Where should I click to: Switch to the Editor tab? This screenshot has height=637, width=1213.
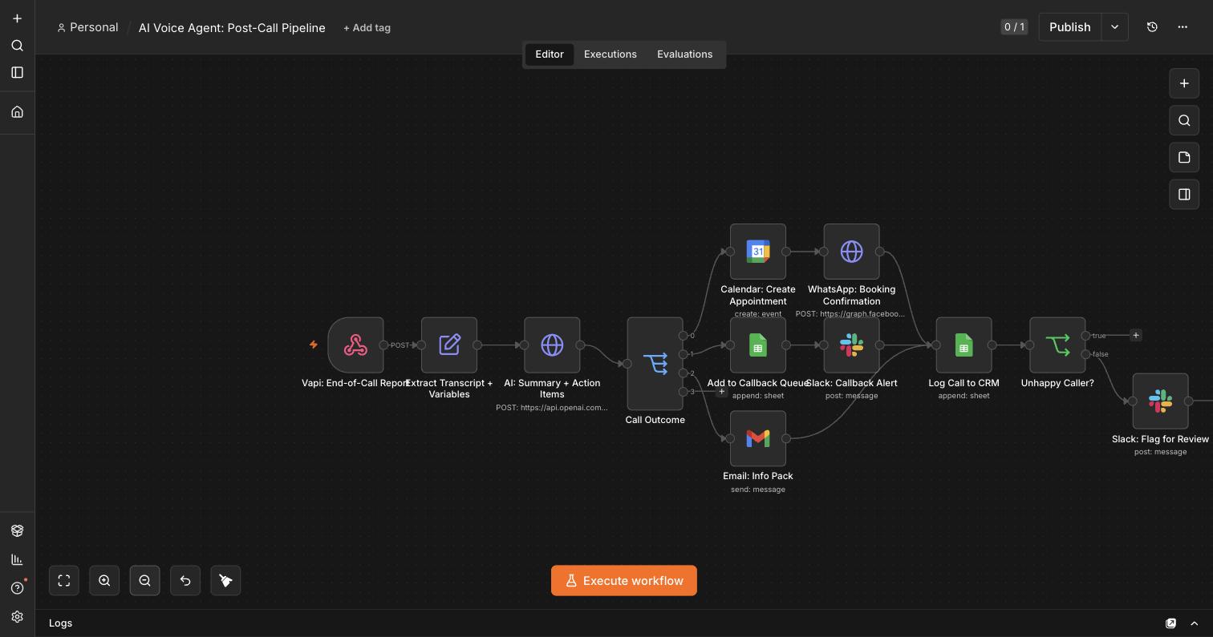[550, 54]
